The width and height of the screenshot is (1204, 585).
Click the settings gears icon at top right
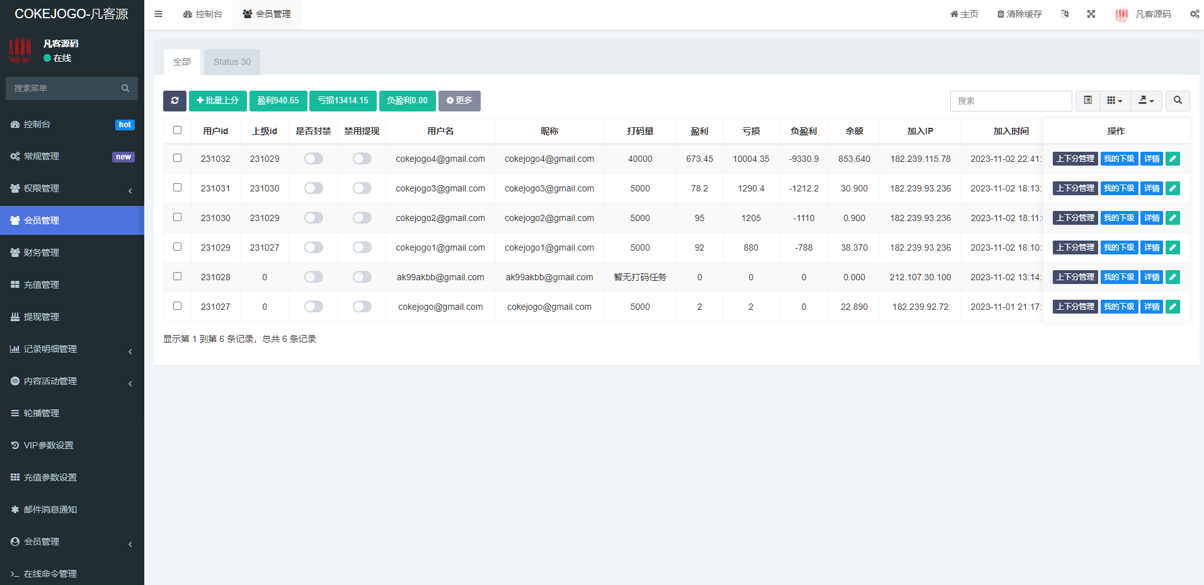click(x=1194, y=14)
